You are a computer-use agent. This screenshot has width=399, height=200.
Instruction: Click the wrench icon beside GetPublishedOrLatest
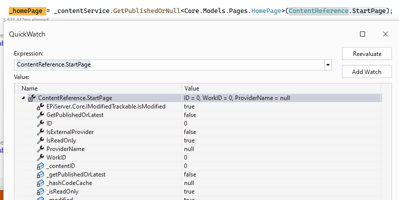tap(41, 115)
